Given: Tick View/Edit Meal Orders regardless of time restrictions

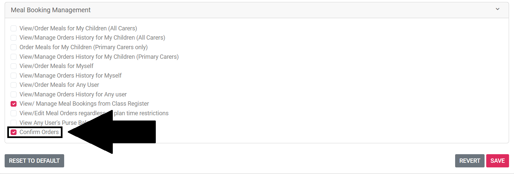Looking at the screenshot, I should point(14,113).
